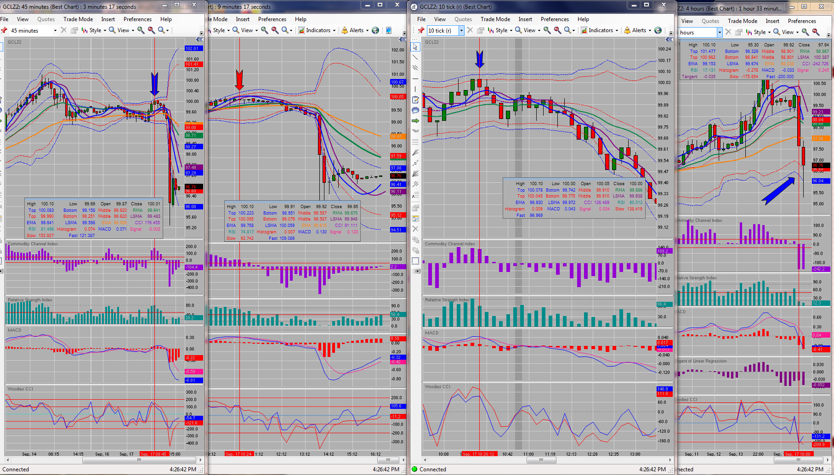Click the pushpin icon in 10 tick window
The width and height of the screenshot is (834, 475).
point(421,30)
